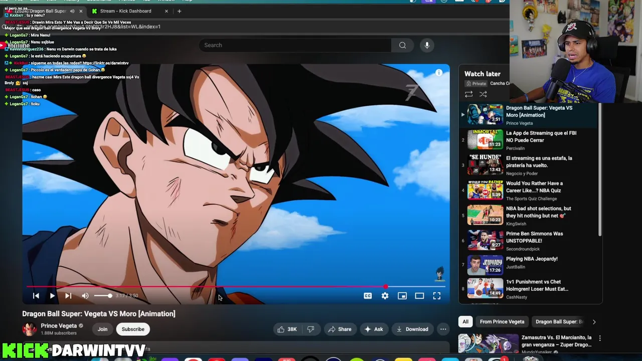Switch to miniplayer mode
642x361 pixels.
click(x=402, y=296)
